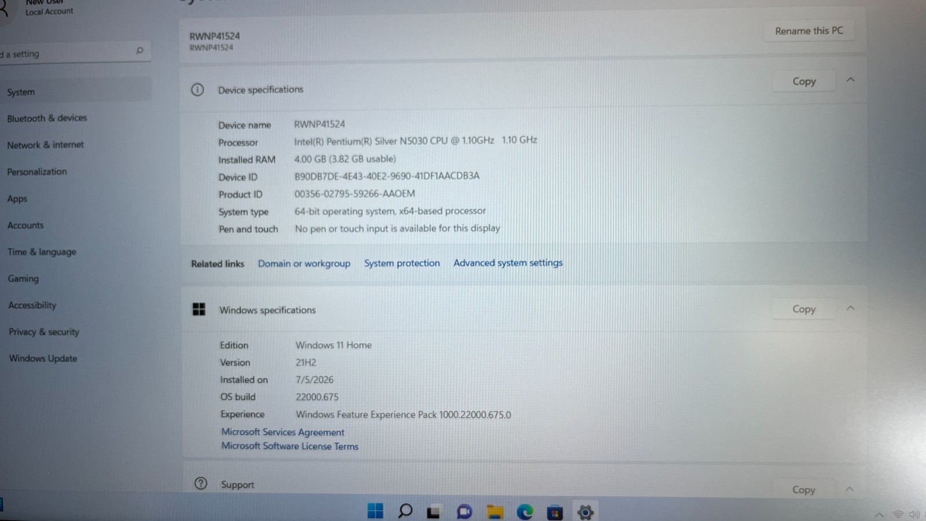
Task: Open Microsoft Services Agreement link
Action: (x=282, y=432)
